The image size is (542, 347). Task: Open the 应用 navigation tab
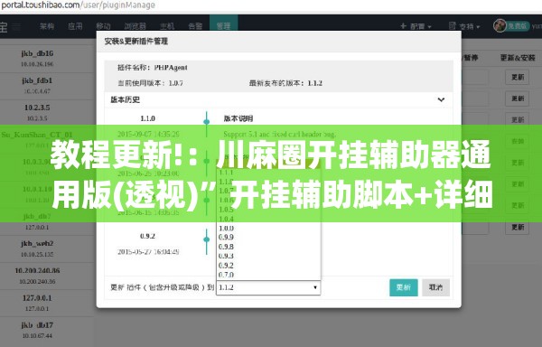[75, 26]
